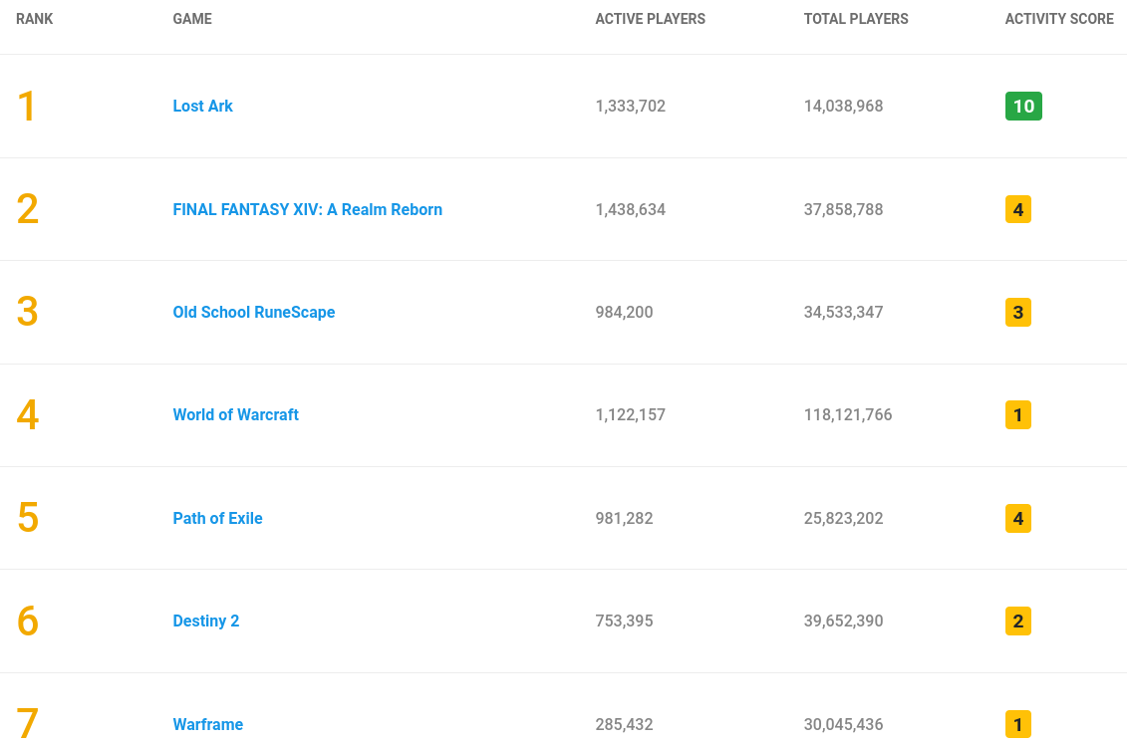Open the Path of Exile link
This screenshot has height=746, width=1127.
(x=218, y=518)
